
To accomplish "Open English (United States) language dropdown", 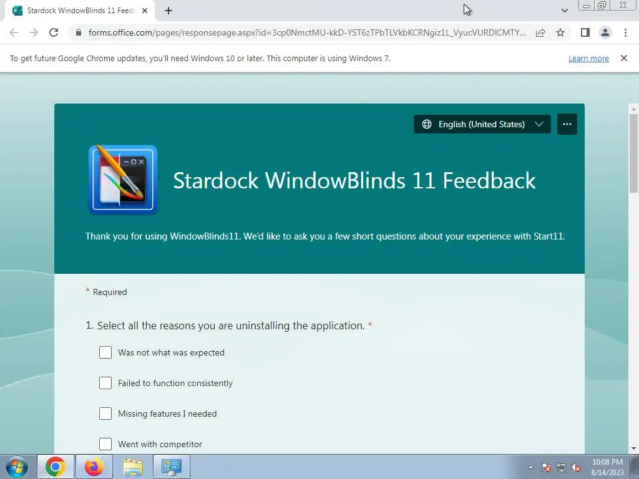I will pos(482,124).
